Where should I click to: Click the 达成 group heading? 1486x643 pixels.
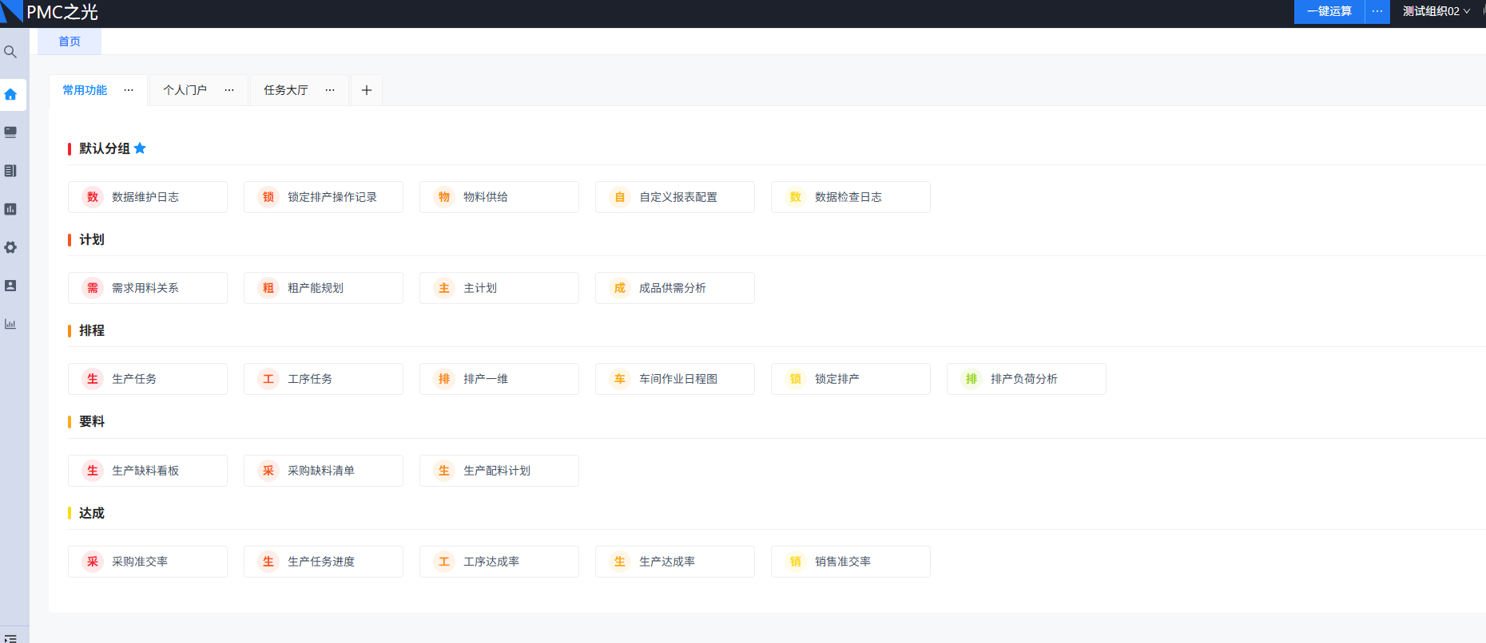pyautogui.click(x=92, y=513)
